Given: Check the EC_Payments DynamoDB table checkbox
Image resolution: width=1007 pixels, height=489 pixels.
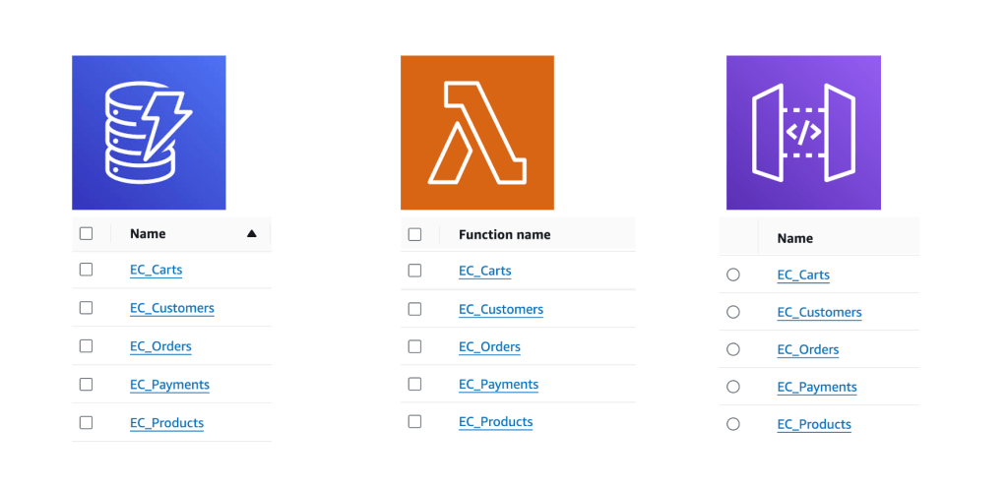Looking at the screenshot, I should (x=87, y=385).
